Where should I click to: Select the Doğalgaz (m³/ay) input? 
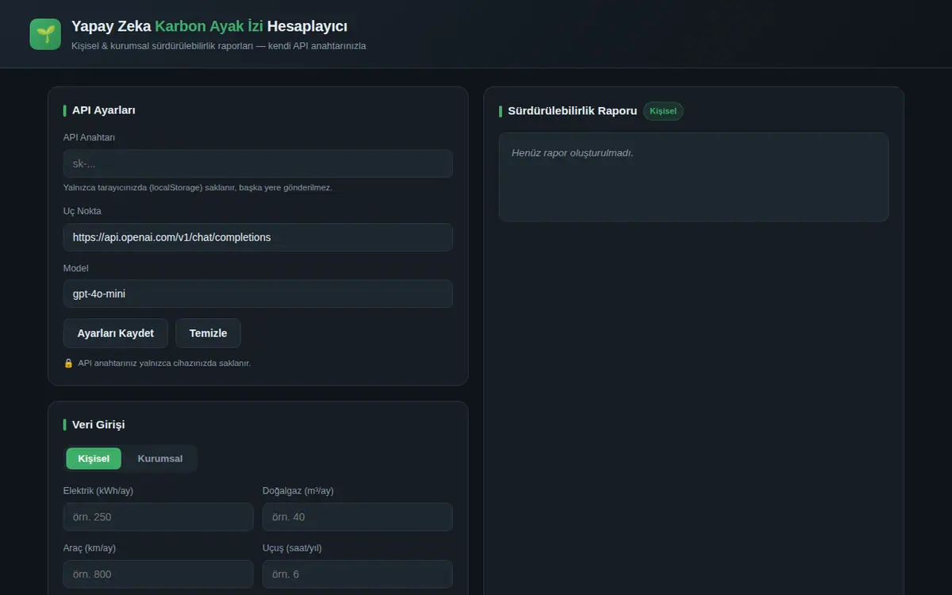point(358,517)
